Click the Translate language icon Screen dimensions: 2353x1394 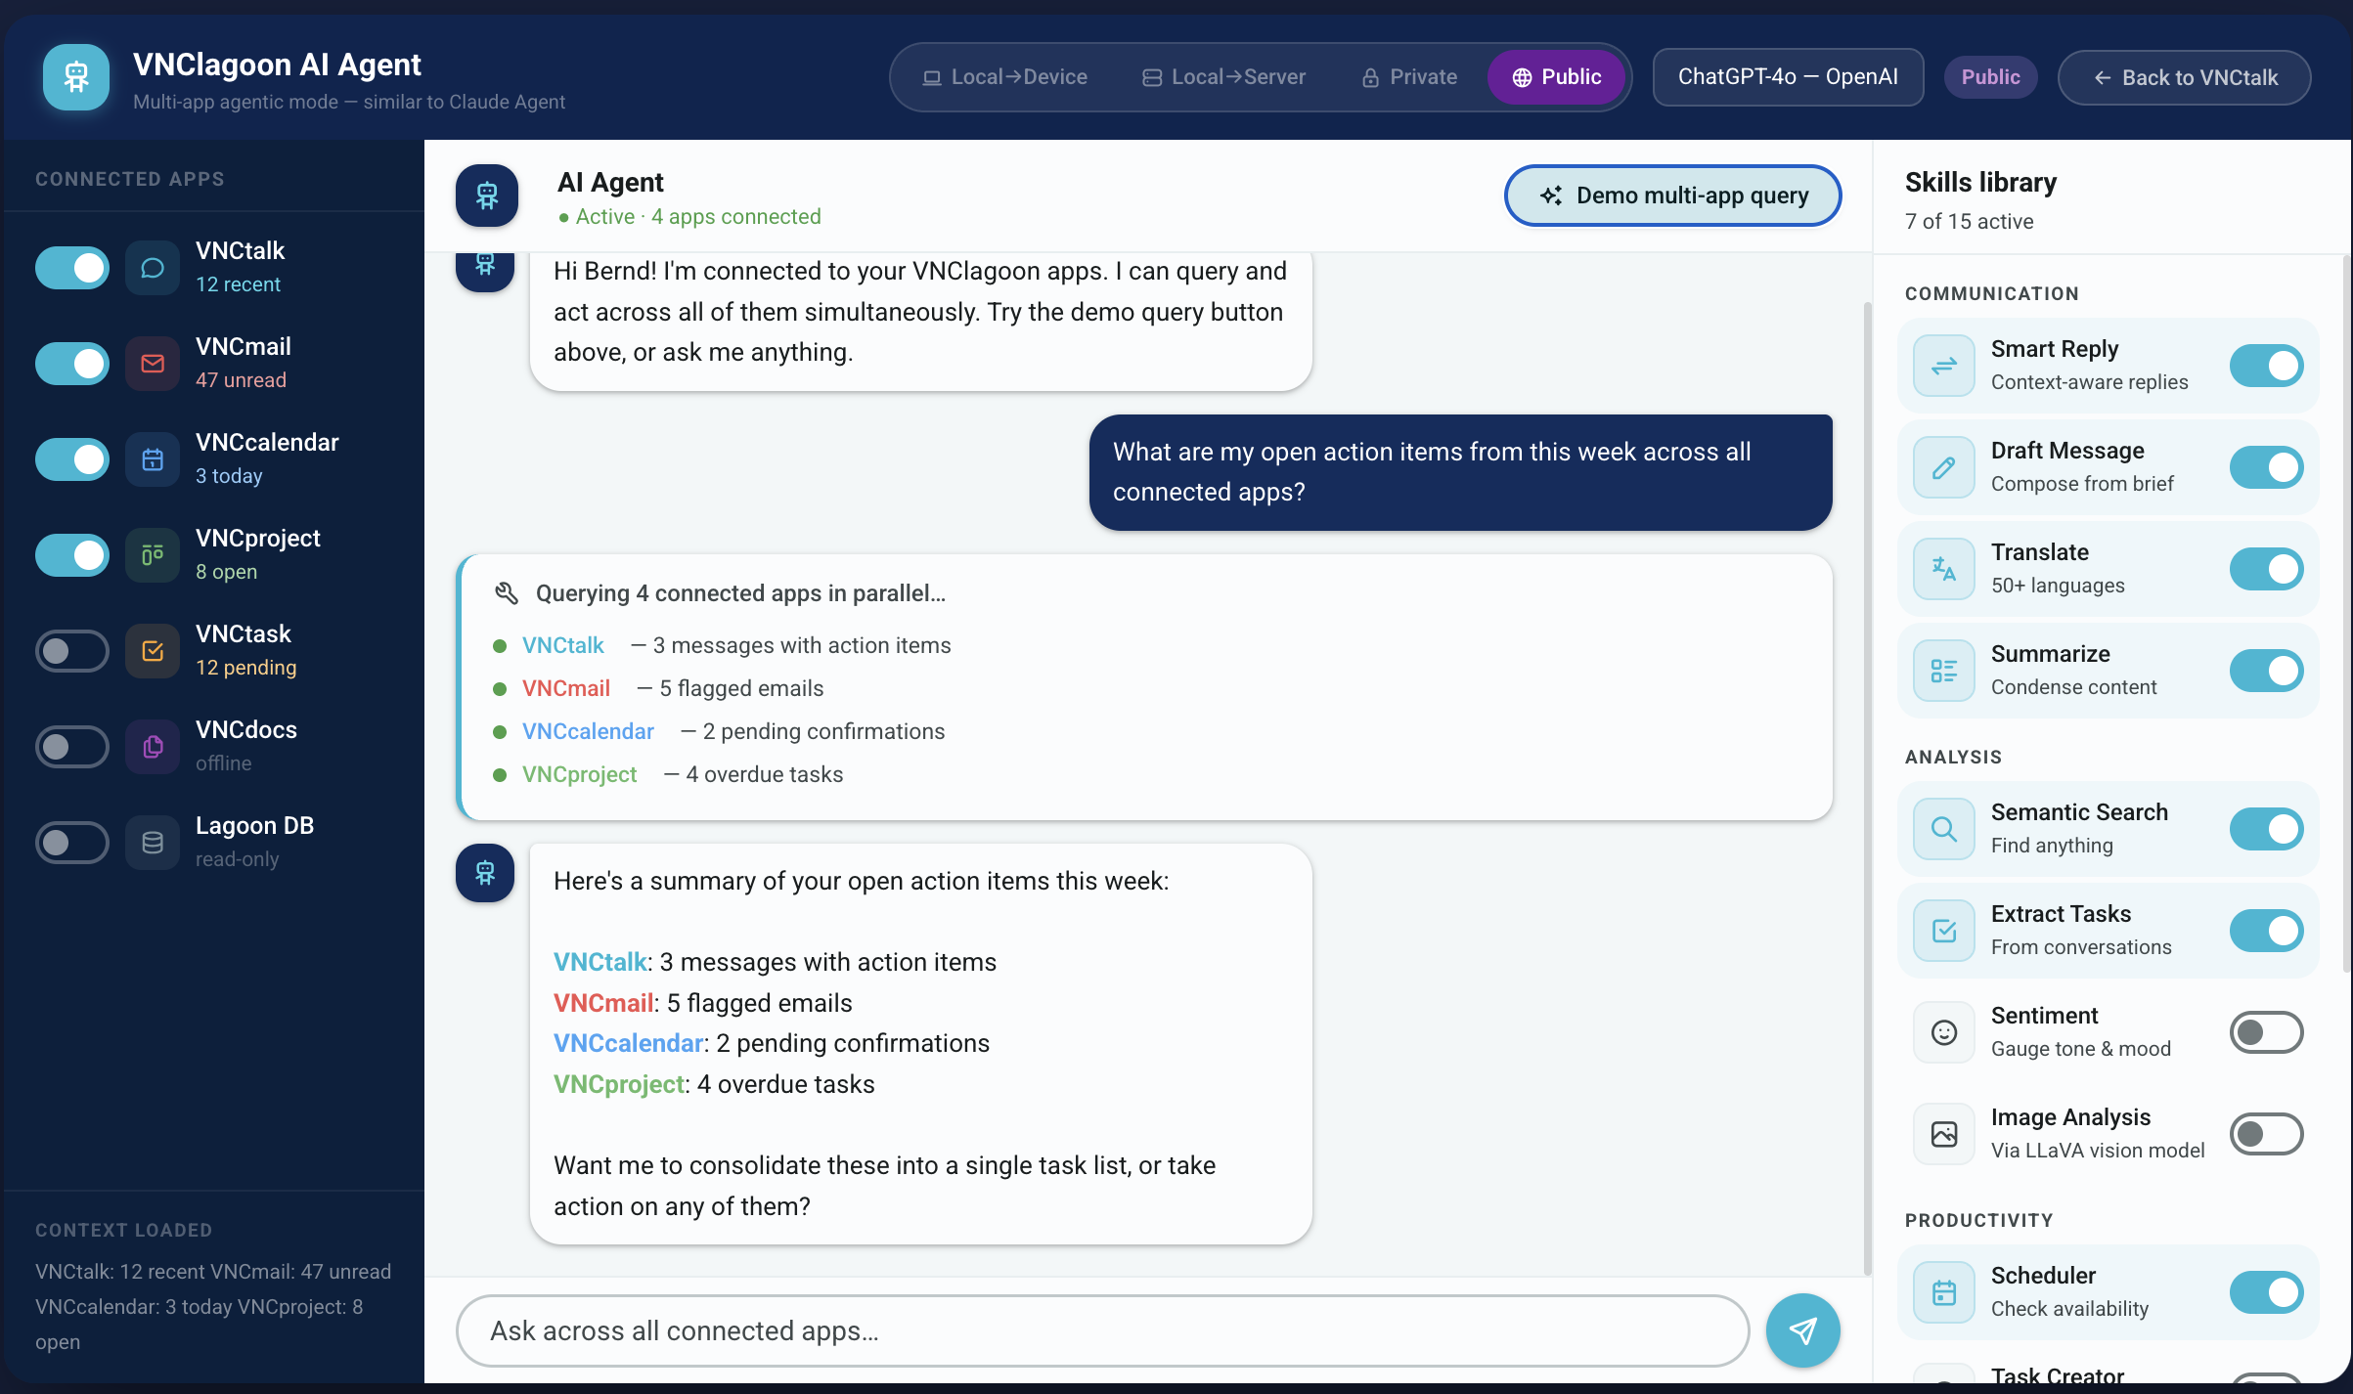(1944, 569)
